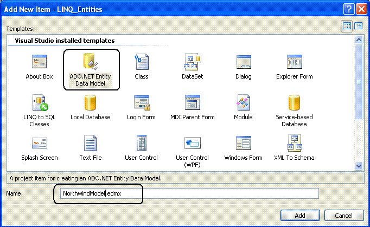Screen dimensions: 370x227
Task: Choose the MDI Parent Form icon
Action: click(193, 102)
